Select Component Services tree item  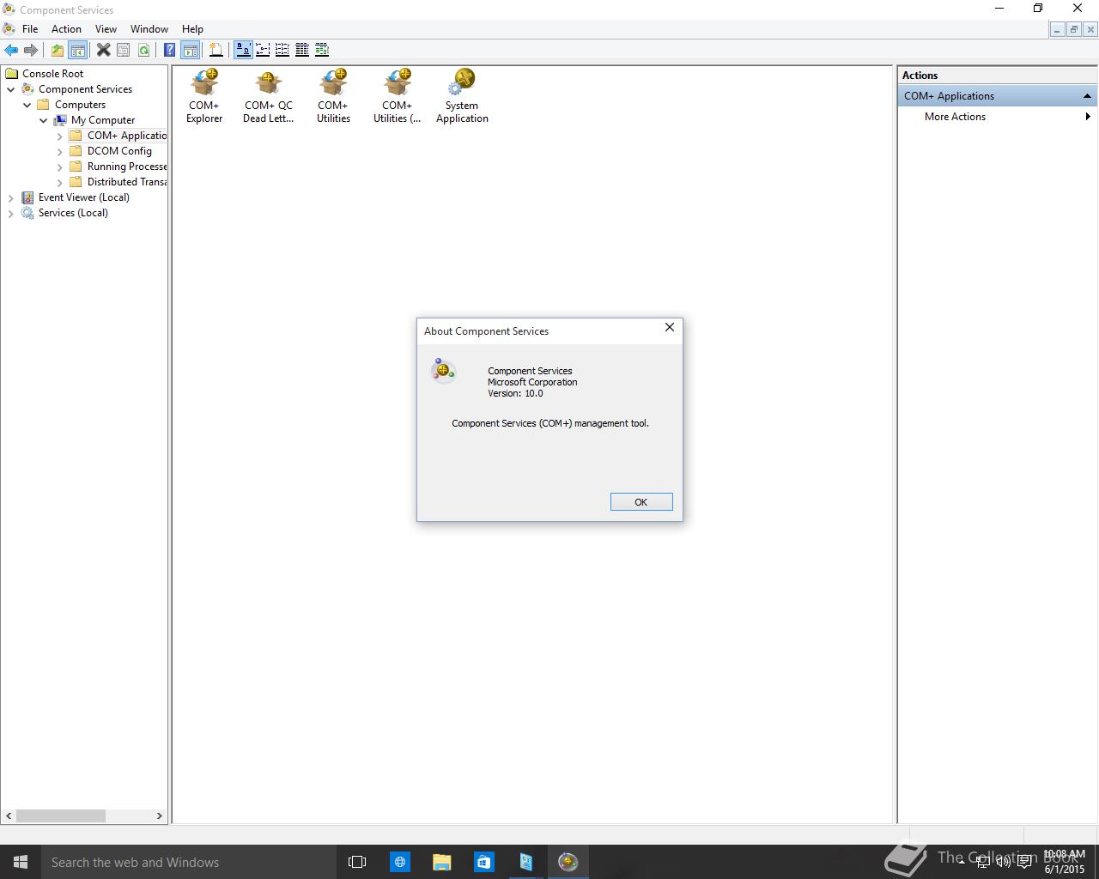(85, 89)
